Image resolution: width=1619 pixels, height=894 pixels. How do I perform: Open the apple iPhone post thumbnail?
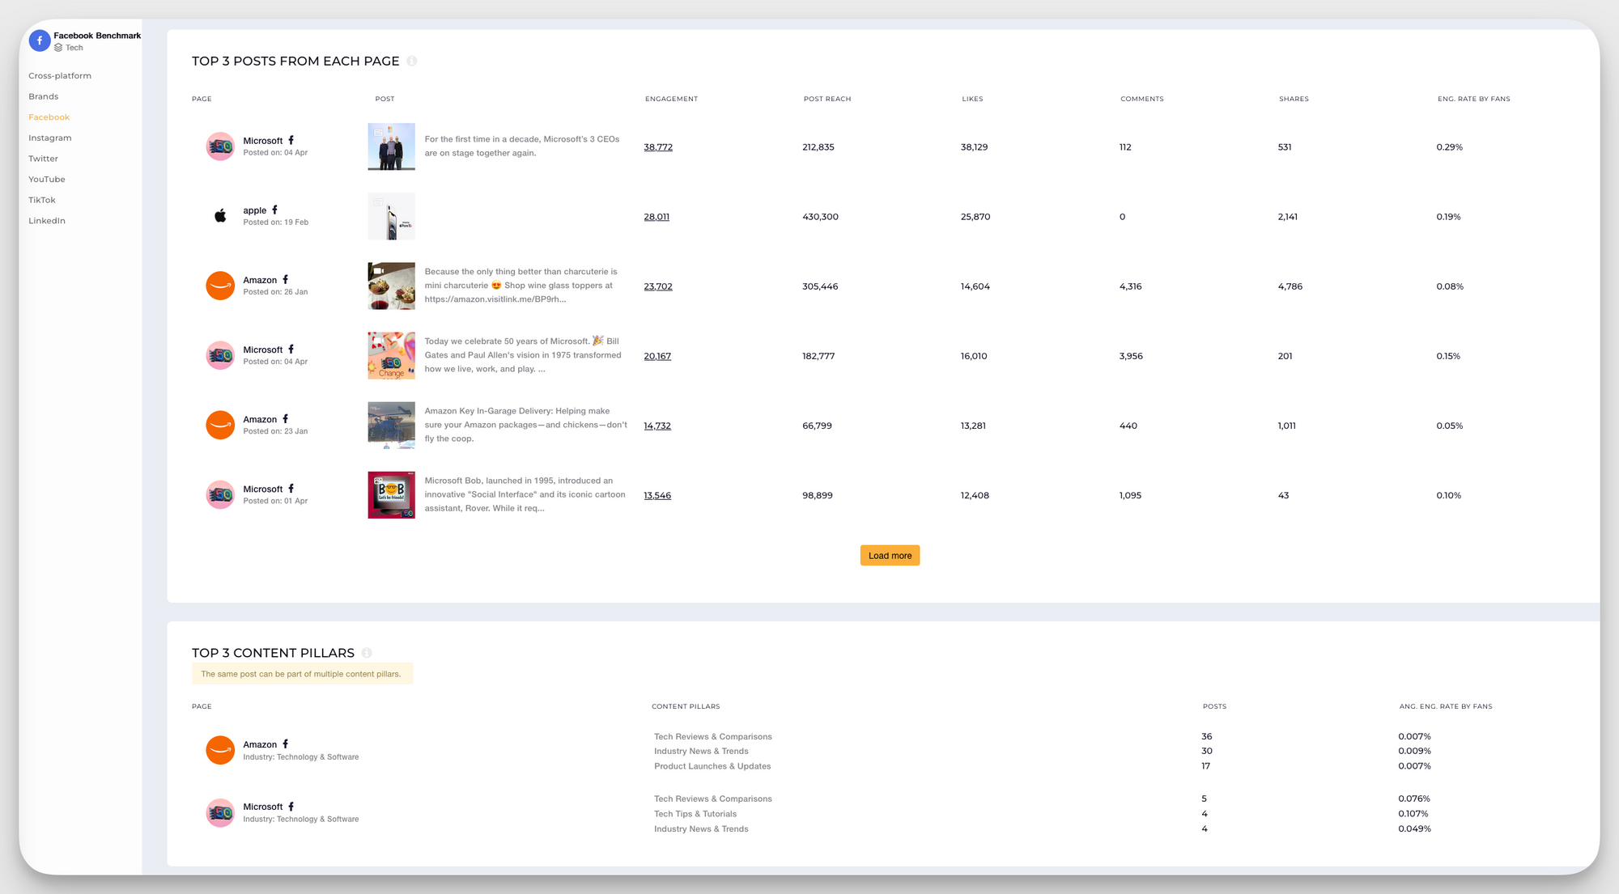click(392, 216)
